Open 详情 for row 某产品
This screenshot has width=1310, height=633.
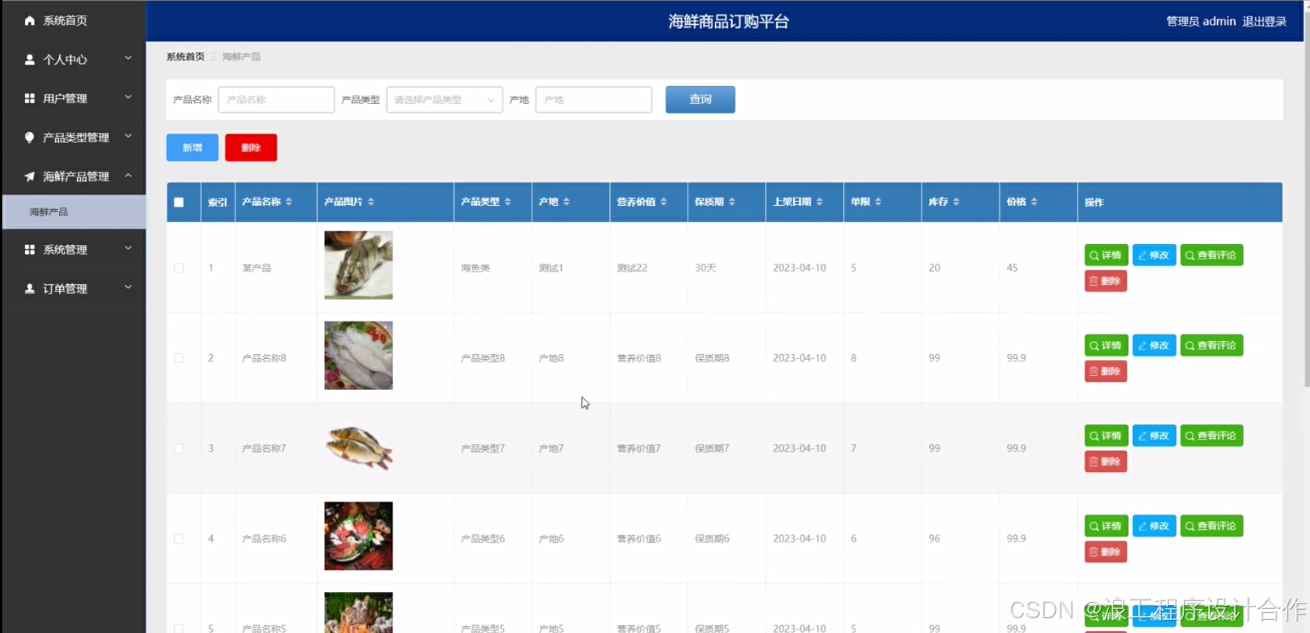click(x=1106, y=255)
